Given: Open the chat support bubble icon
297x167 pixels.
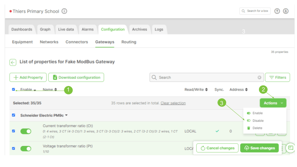Looking at the screenshot, I should tap(291, 148).
